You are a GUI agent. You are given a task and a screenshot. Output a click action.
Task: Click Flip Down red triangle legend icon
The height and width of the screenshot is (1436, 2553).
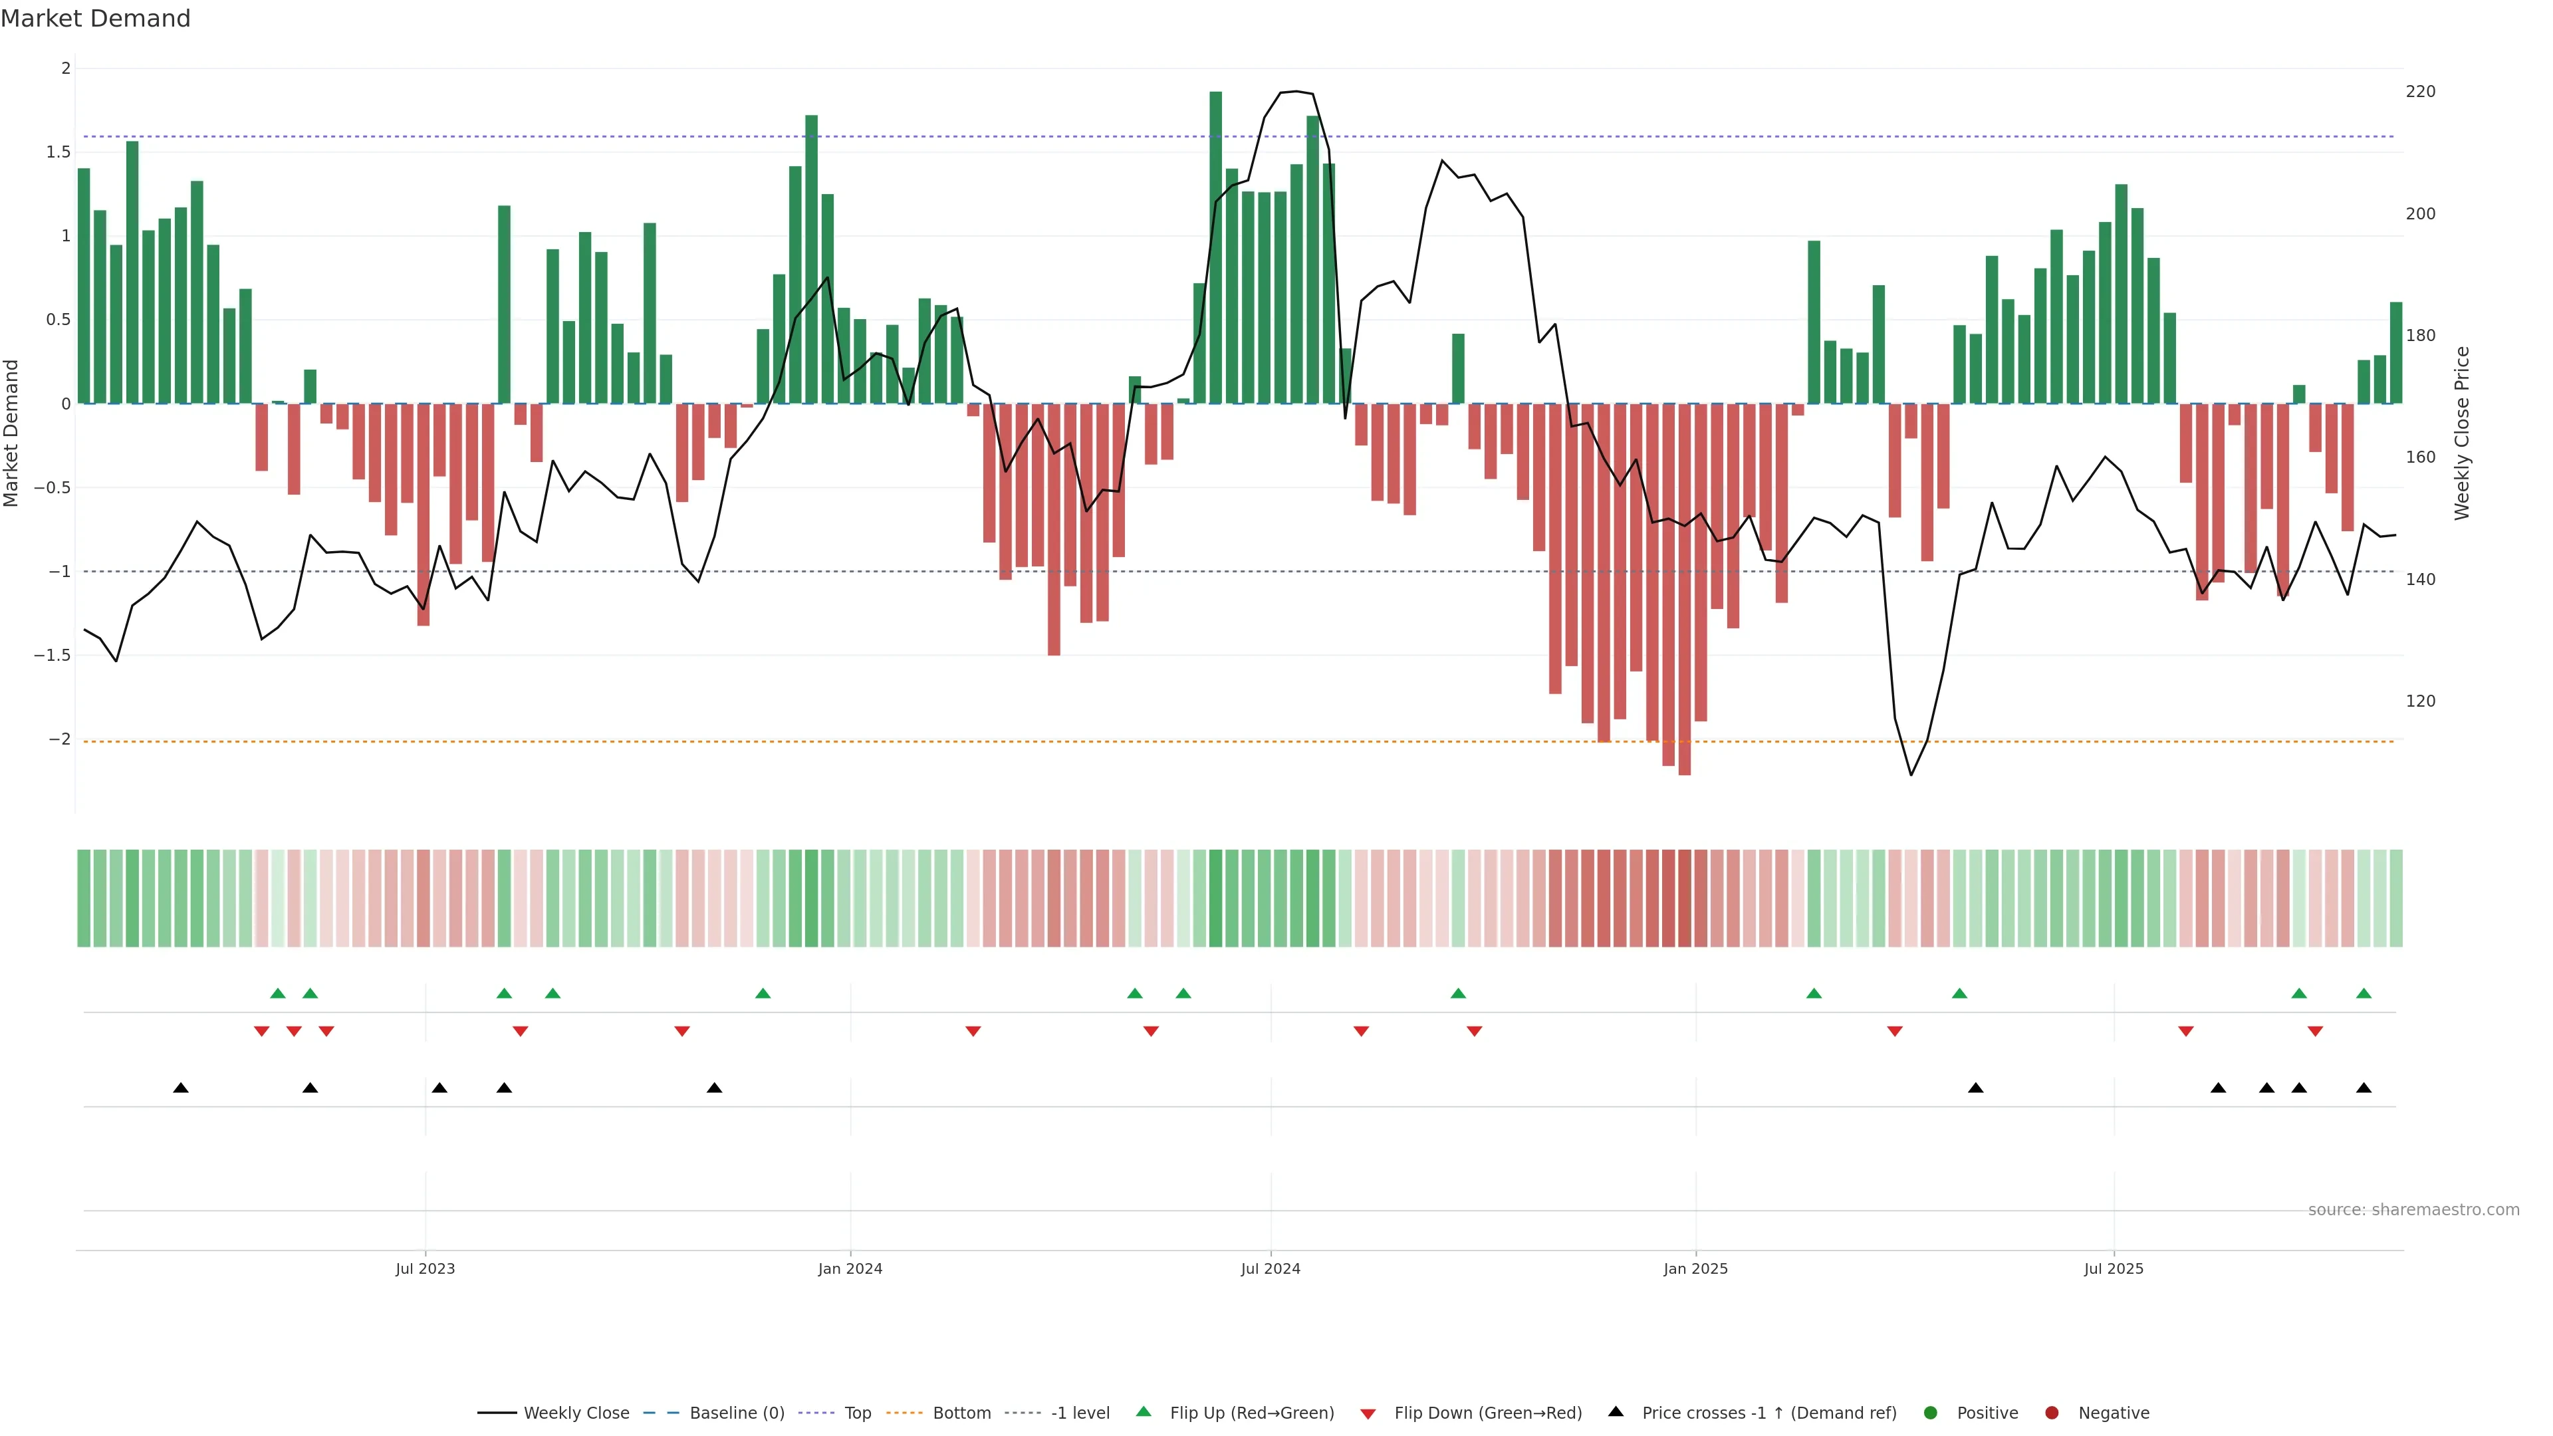point(1368,1414)
